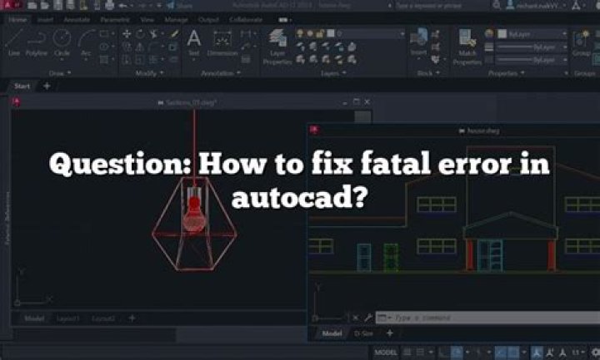Click the workspace gear icon in status bar
The image size is (600, 360).
pos(595,352)
